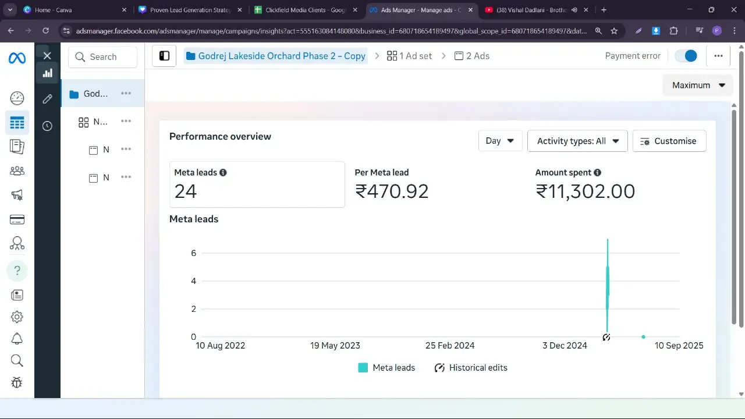
Task: Open the Day breakdown dropdown
Action: click(500, 141)
